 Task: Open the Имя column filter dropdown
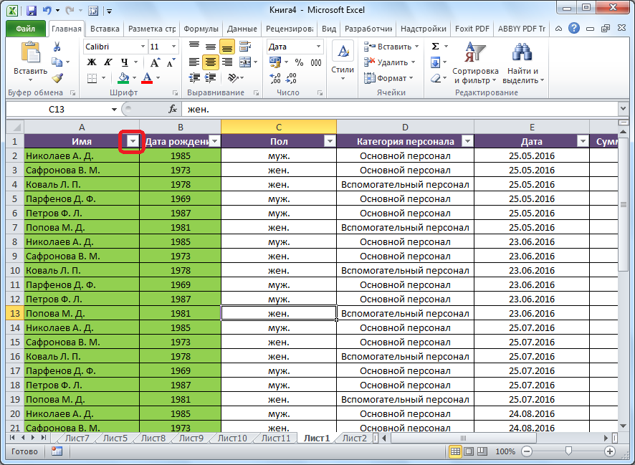tap(132, 141)
